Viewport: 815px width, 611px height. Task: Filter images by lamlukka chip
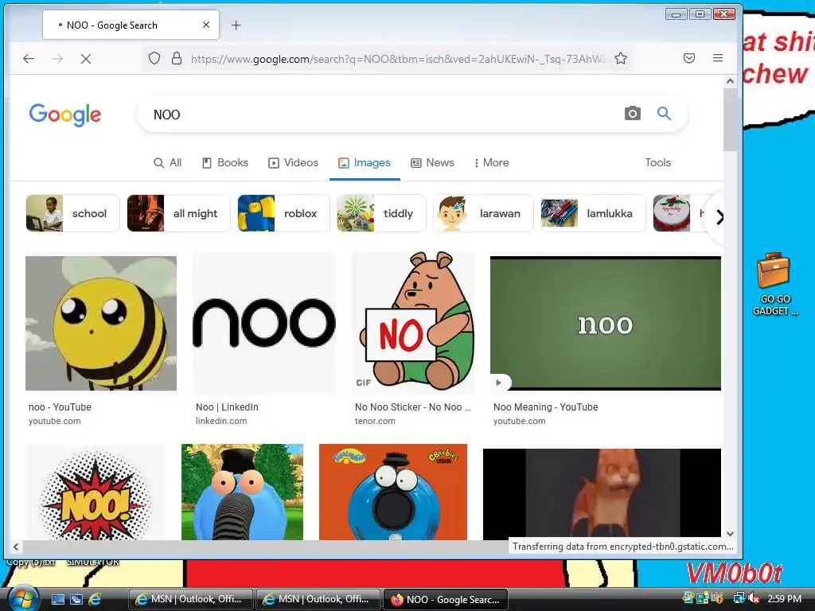click(593, 213)
